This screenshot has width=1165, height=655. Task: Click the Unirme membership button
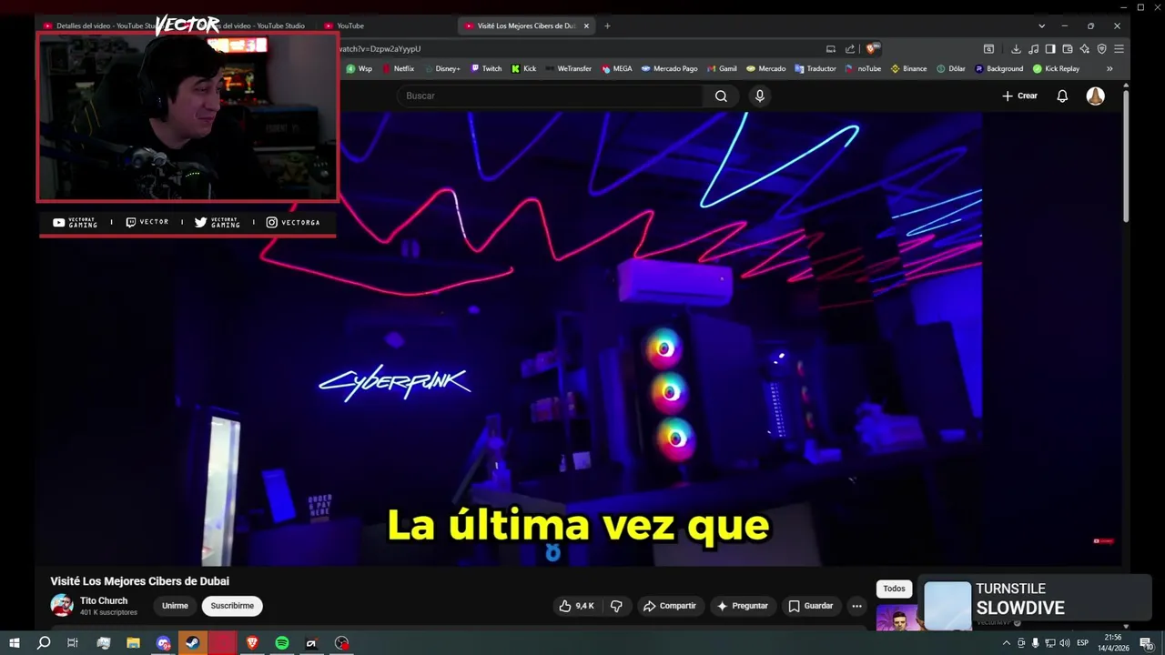pos(175,606)
